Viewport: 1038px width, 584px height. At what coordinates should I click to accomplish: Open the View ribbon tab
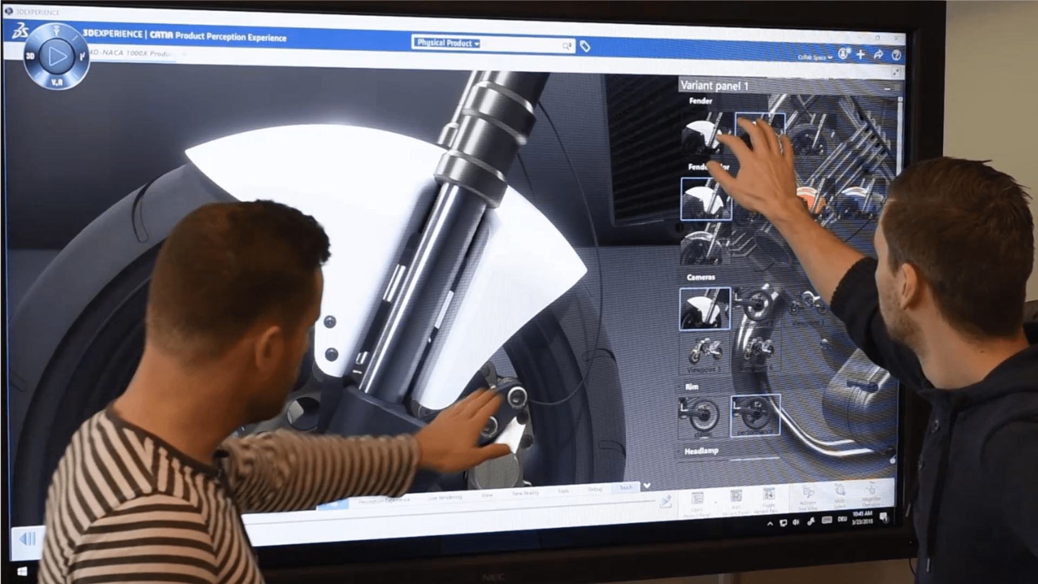487,495
